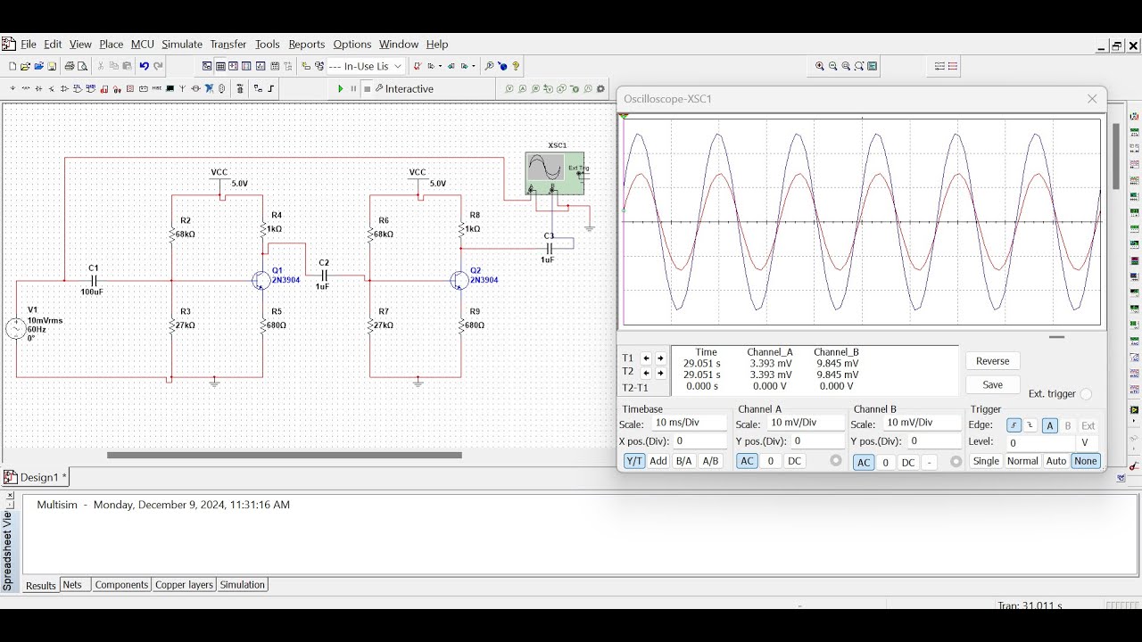
Task: Open the Simulate menu
Action: (182, 44)
